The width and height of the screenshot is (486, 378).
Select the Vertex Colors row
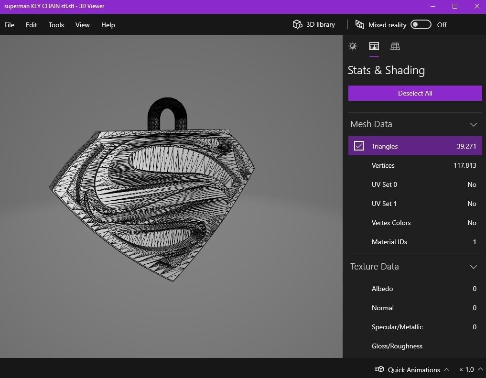tap(415, 223)
